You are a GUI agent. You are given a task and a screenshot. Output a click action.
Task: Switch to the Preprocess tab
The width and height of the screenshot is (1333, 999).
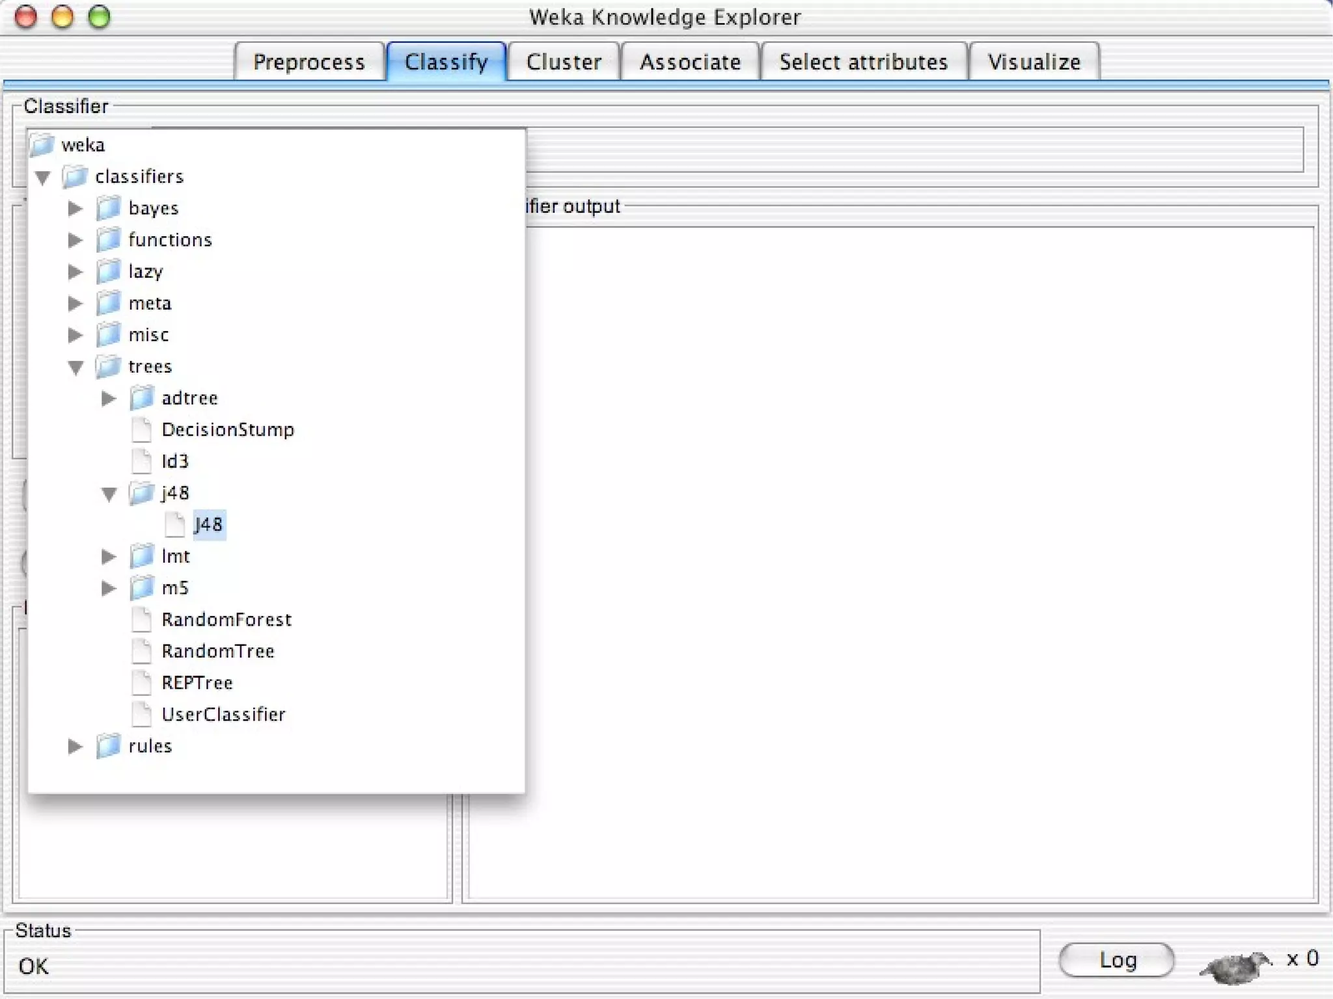click(309, 62)
